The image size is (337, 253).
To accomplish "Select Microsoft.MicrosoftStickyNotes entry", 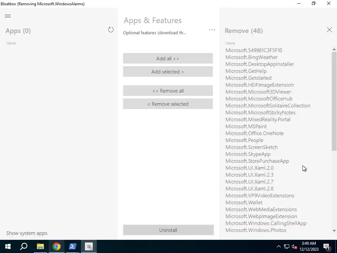I will click(260, 113).
